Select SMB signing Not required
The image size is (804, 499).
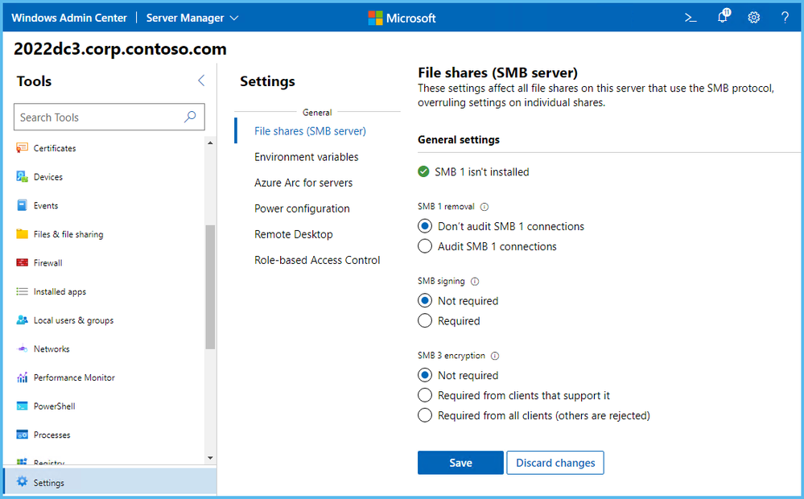425,300
